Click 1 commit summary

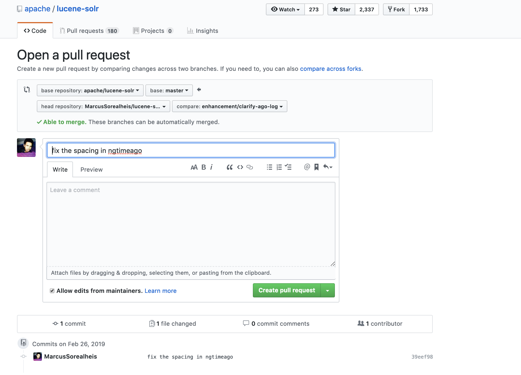coord(69,324)
